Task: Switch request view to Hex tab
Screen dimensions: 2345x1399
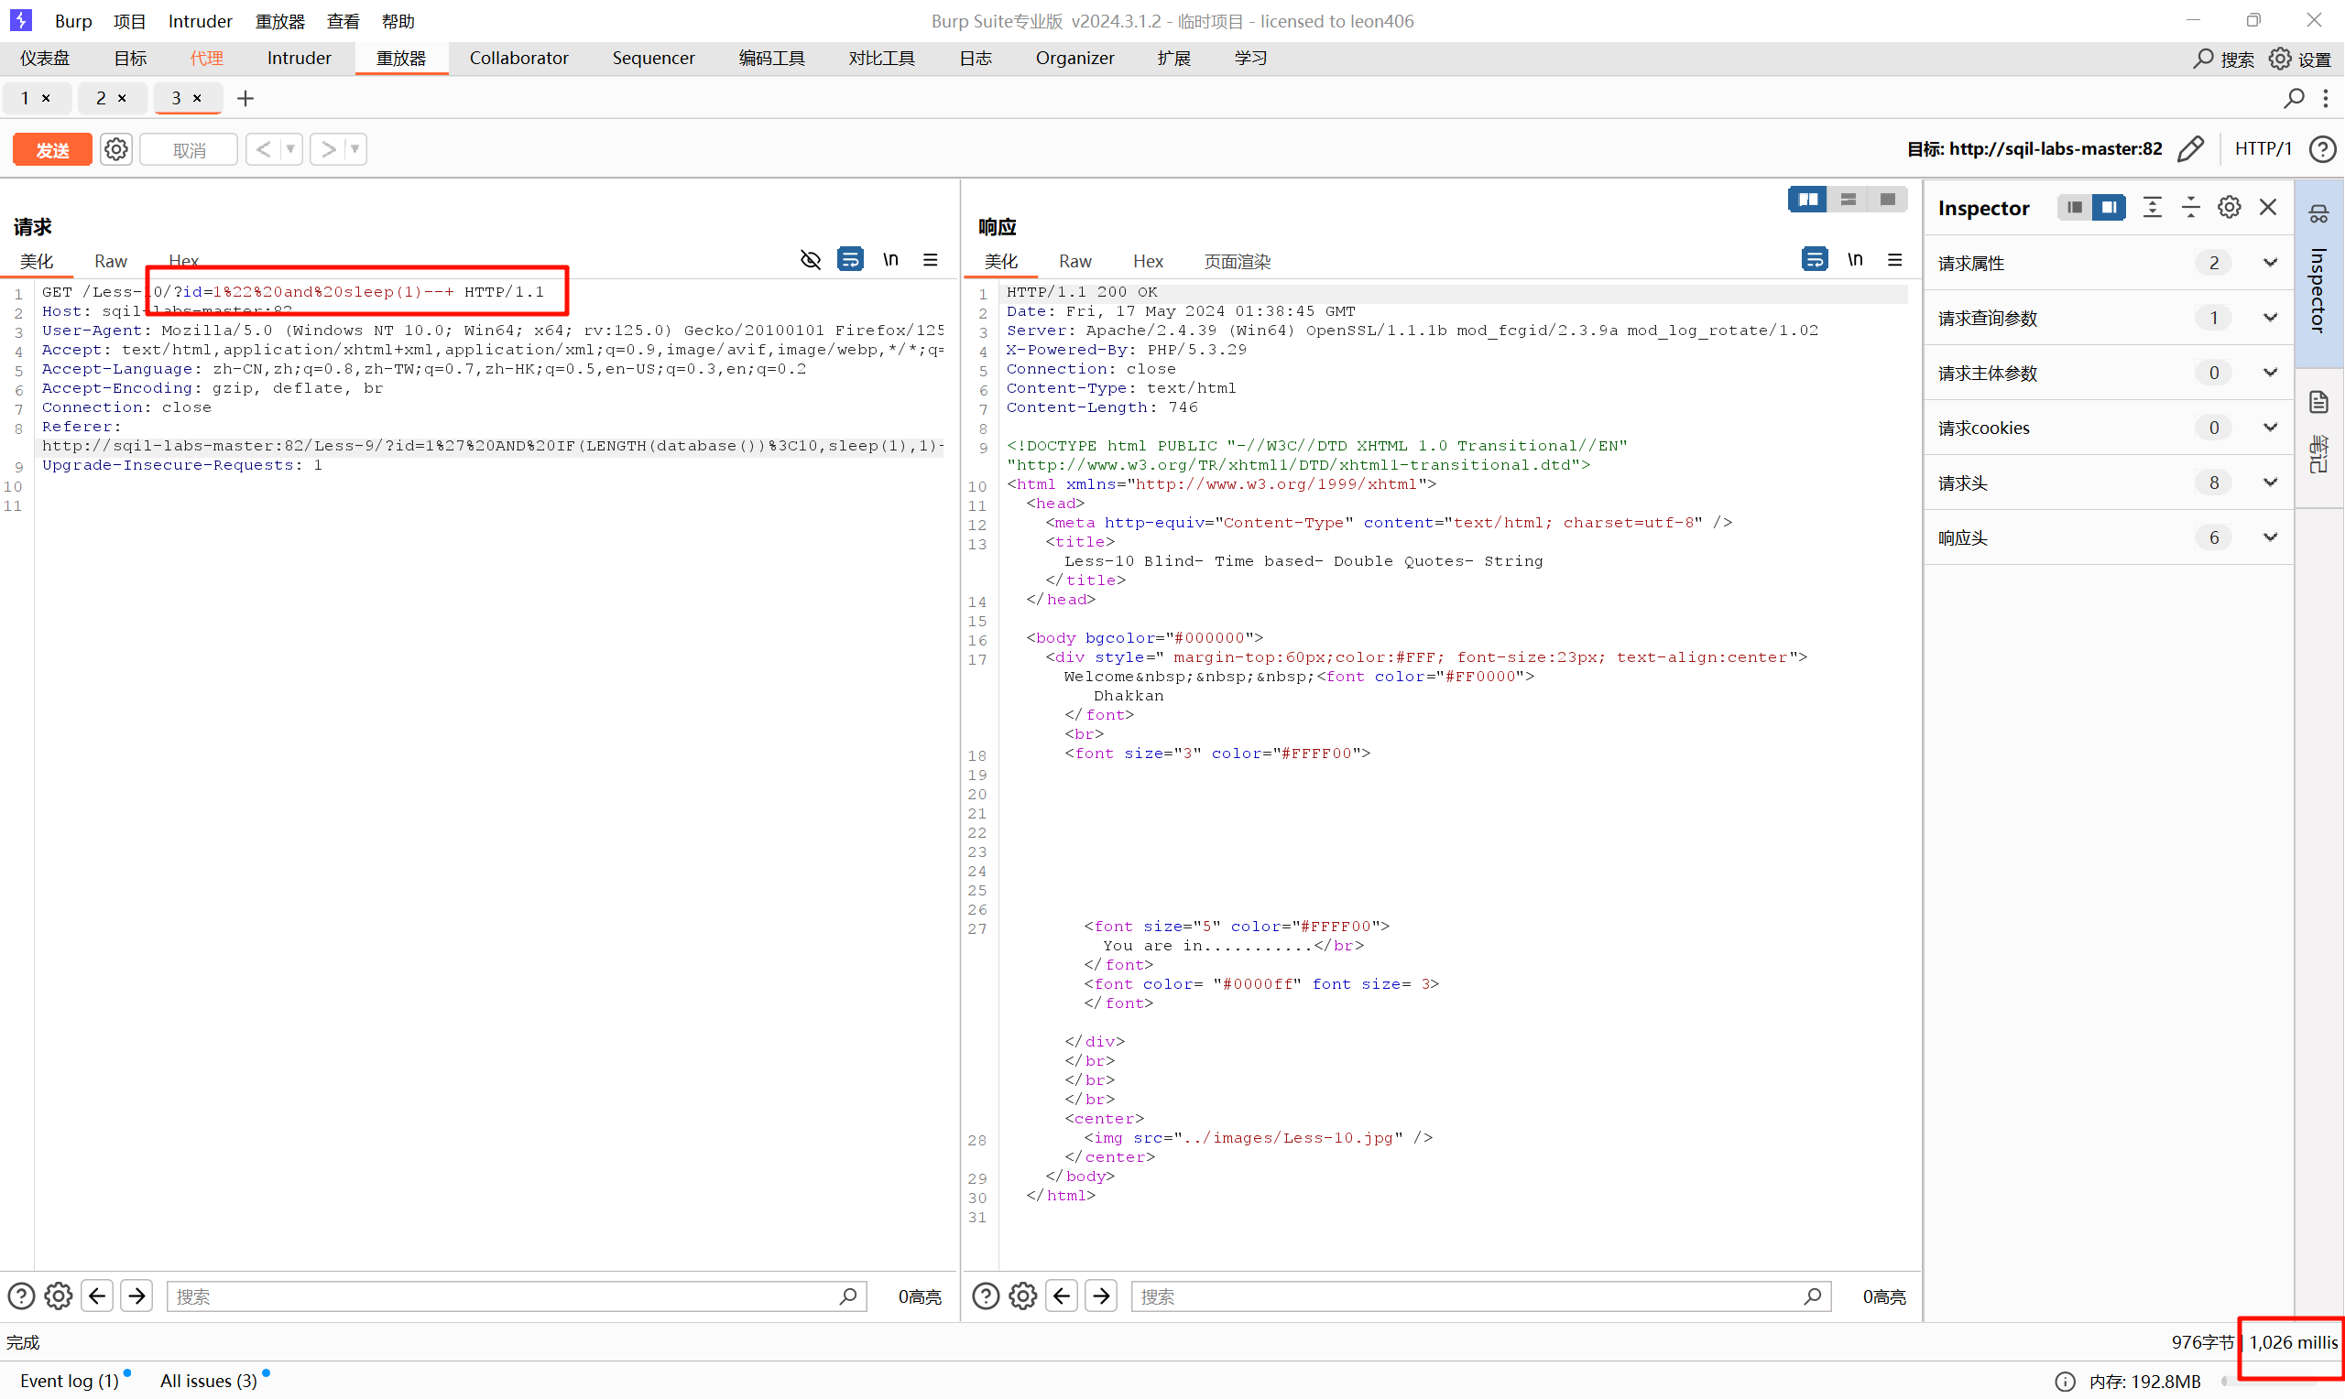Action: point(184,261)
